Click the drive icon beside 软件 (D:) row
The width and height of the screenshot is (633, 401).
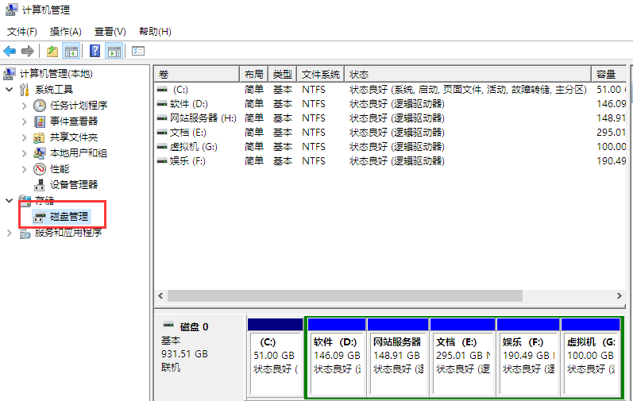[x=162, y=104]
